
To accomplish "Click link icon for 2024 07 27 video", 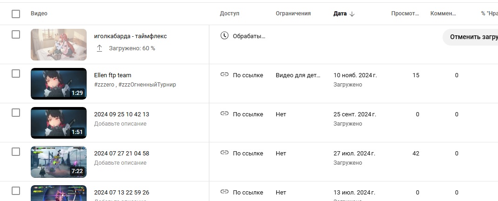I will (225, 153).
